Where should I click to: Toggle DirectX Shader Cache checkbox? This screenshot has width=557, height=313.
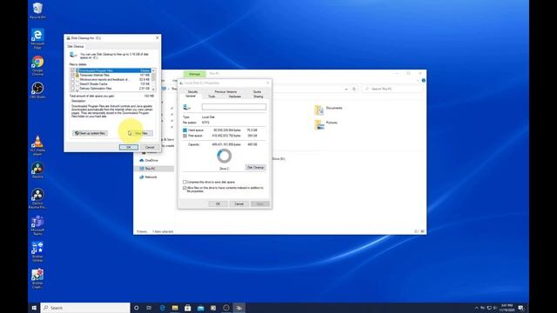pyautogui.click(x=73, y=83)
